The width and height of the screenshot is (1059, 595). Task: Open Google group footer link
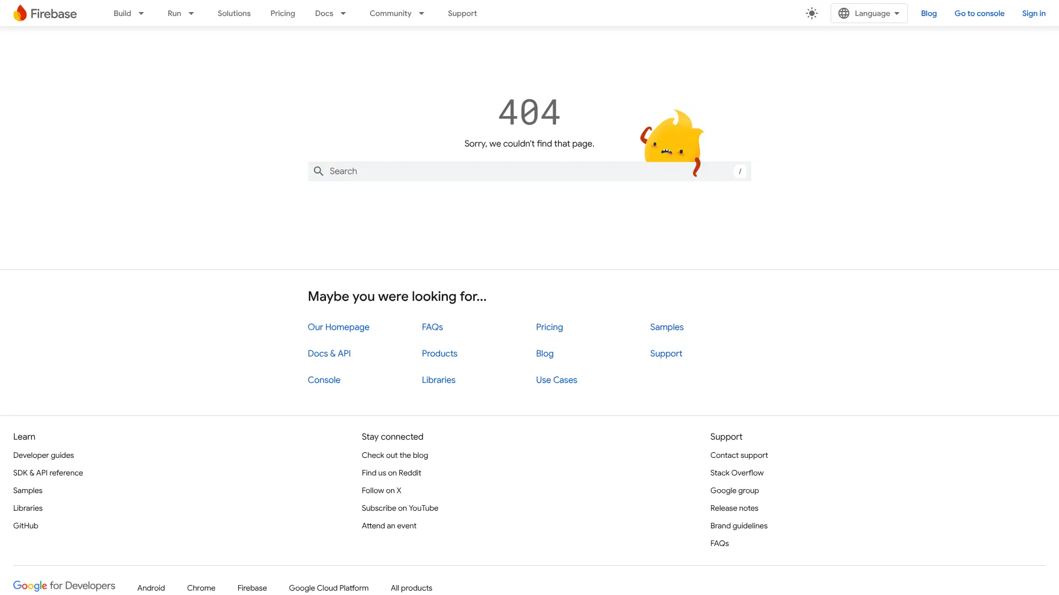(734, 491)
